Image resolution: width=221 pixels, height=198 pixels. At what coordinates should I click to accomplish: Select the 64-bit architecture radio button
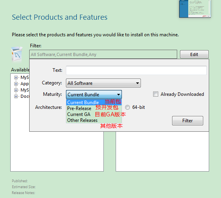click(x=127, y=107)
